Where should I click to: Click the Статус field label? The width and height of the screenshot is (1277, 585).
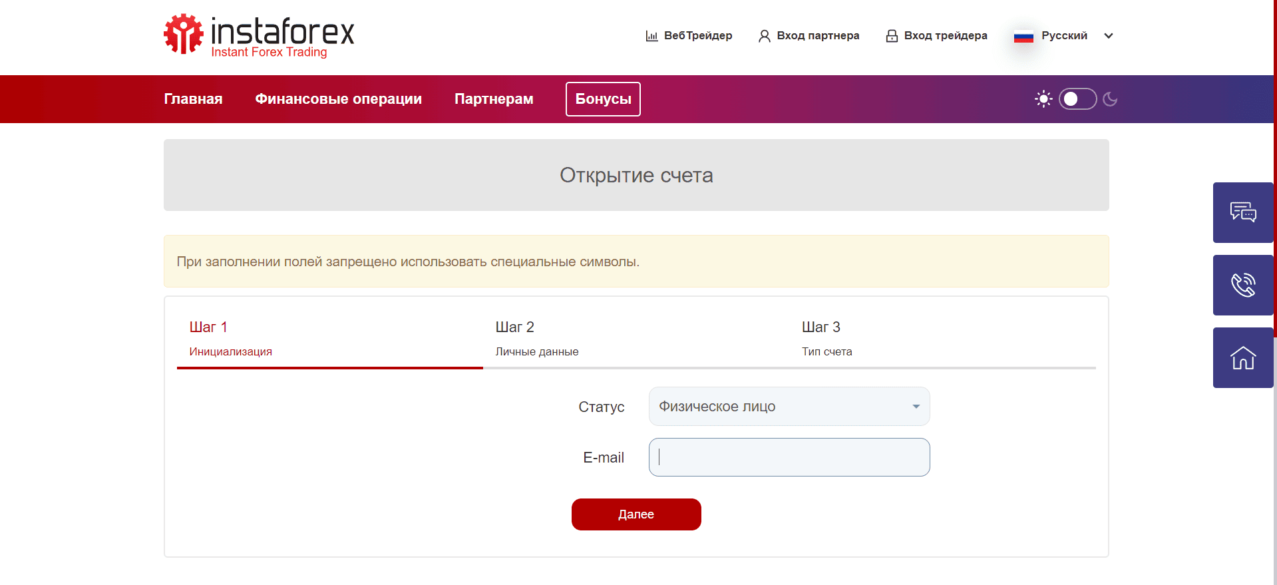[x=601, y=407]
